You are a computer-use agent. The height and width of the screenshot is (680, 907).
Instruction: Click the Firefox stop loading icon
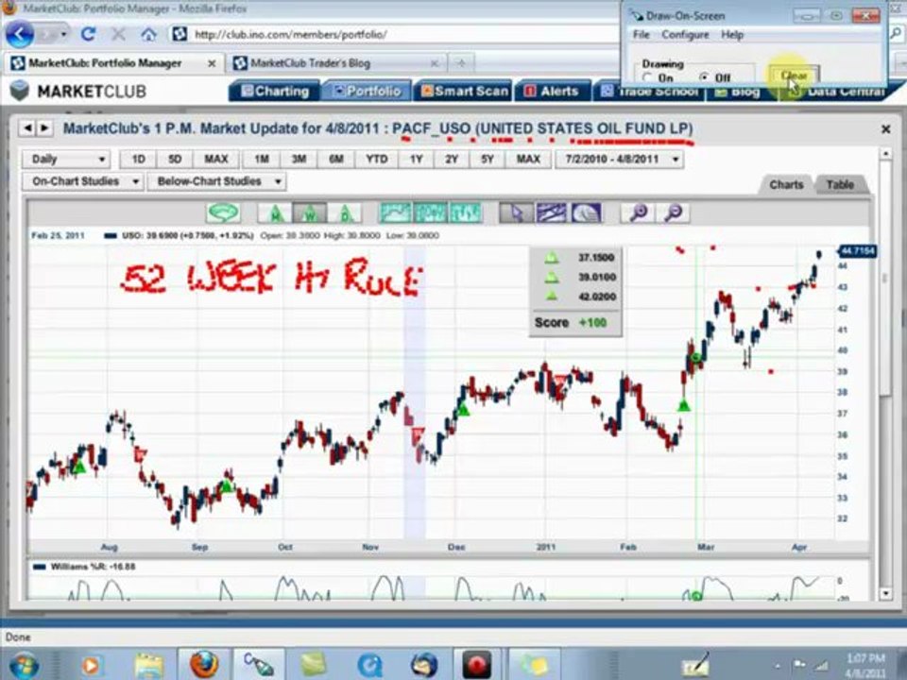click(x=118, y=35)
